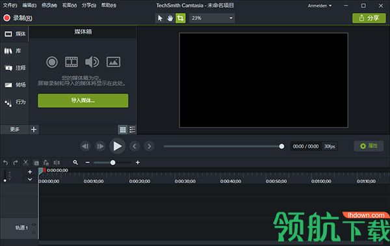
Task: Step back one frame in playback
Action: click(85, 146)
